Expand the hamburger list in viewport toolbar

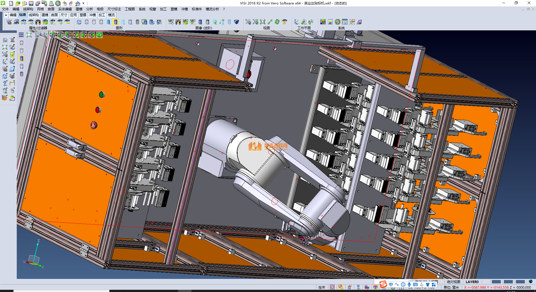21,35
